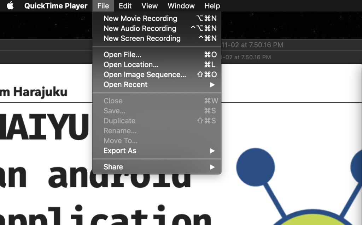
Task: Choose Open Image Sequence...
Action: pos(157,74)
